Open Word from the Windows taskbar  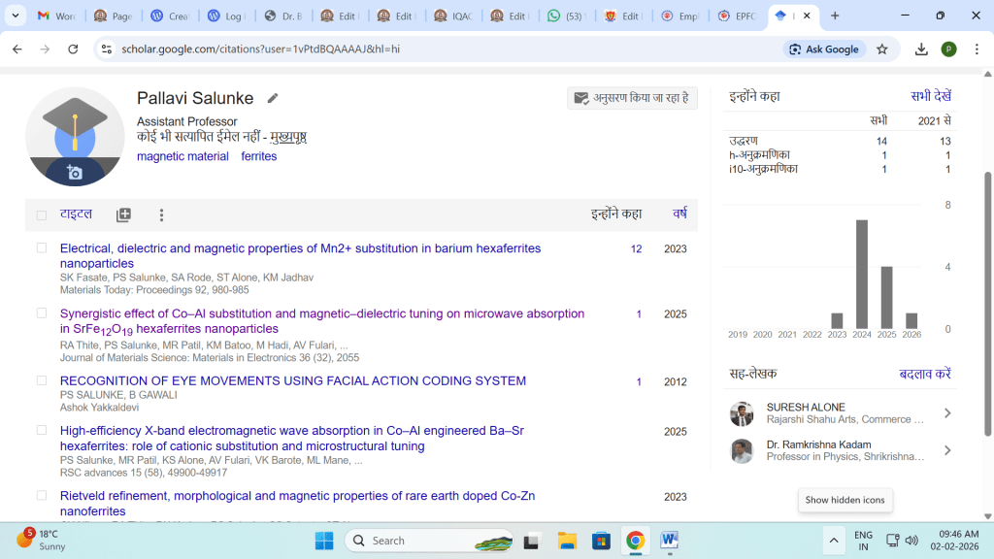click(669, 541)
